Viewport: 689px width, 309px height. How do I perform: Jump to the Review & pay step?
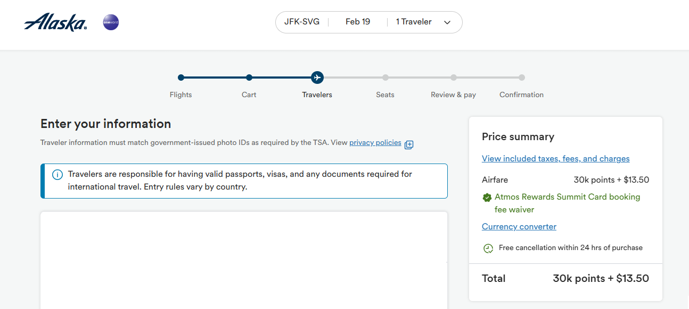coord(454,95)
